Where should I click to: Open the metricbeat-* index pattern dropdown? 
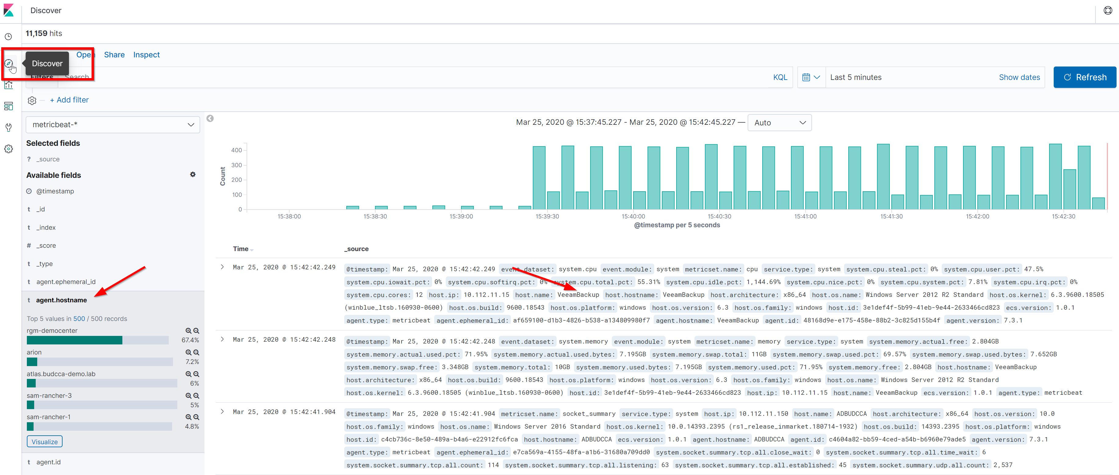point(113,124)
